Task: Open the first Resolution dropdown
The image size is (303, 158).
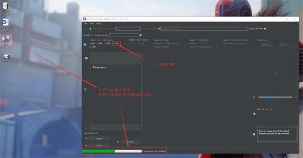Action: coord(267,45)
